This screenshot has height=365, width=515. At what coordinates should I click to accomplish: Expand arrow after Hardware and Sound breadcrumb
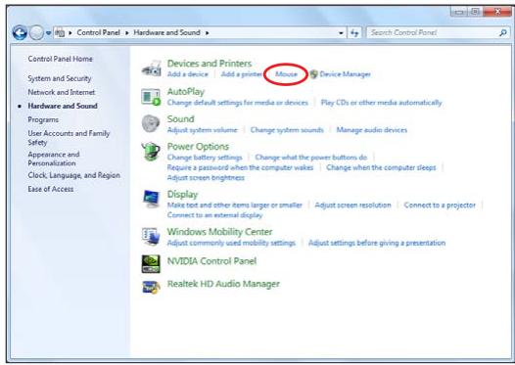pyautogui.click(x=208, y=33)
